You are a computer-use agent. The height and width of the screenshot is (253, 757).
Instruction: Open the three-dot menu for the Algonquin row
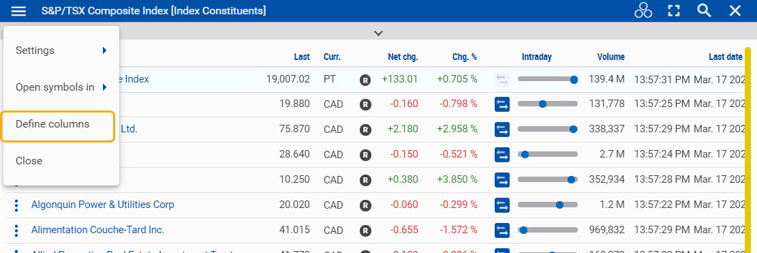[16, 205]
